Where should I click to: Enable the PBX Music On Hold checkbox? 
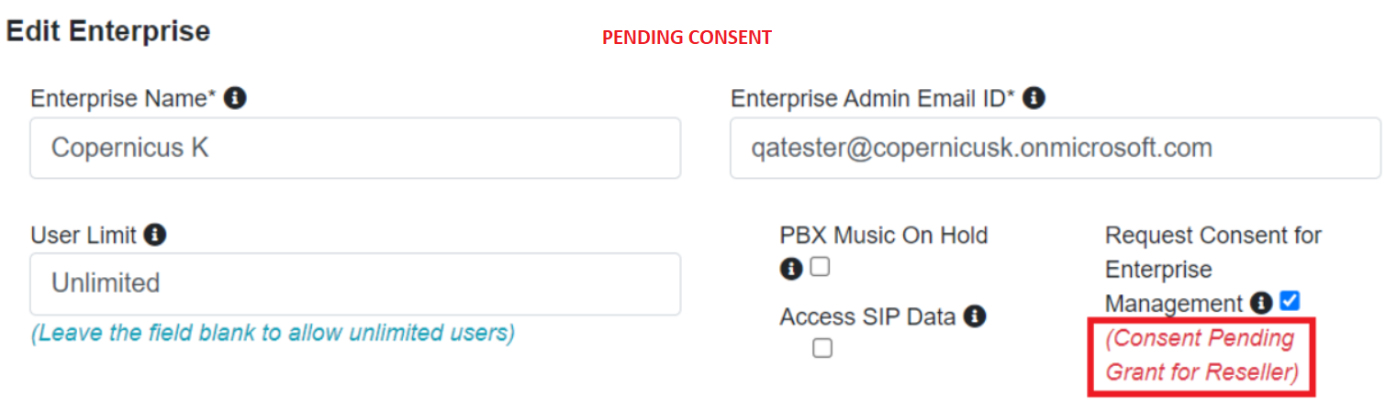pyautogui.click(x=820, y=267)
